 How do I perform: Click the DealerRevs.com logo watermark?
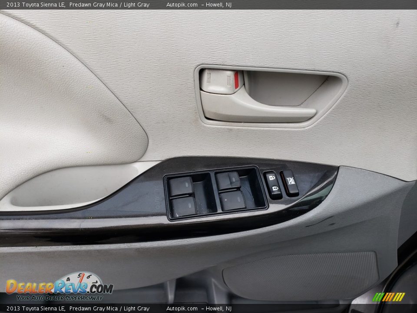(x=59, y=287)
